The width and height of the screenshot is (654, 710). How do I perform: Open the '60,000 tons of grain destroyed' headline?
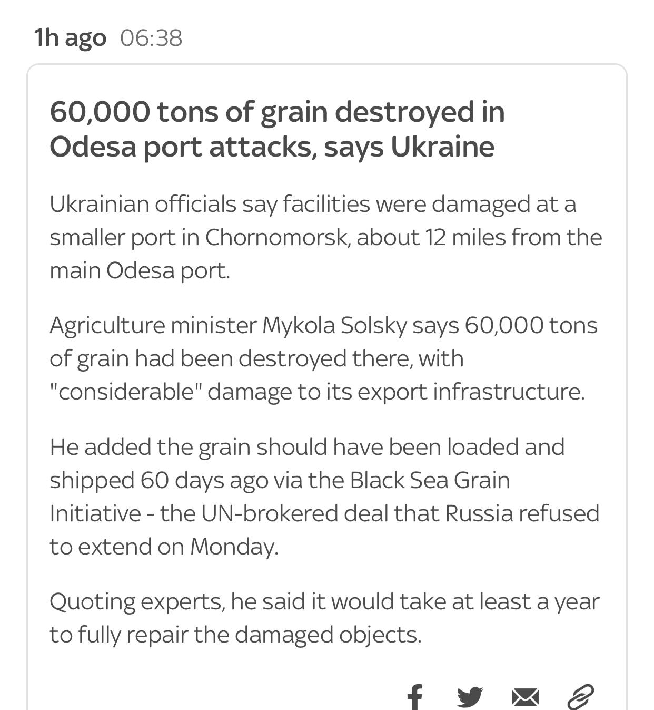tap(277, 129)
